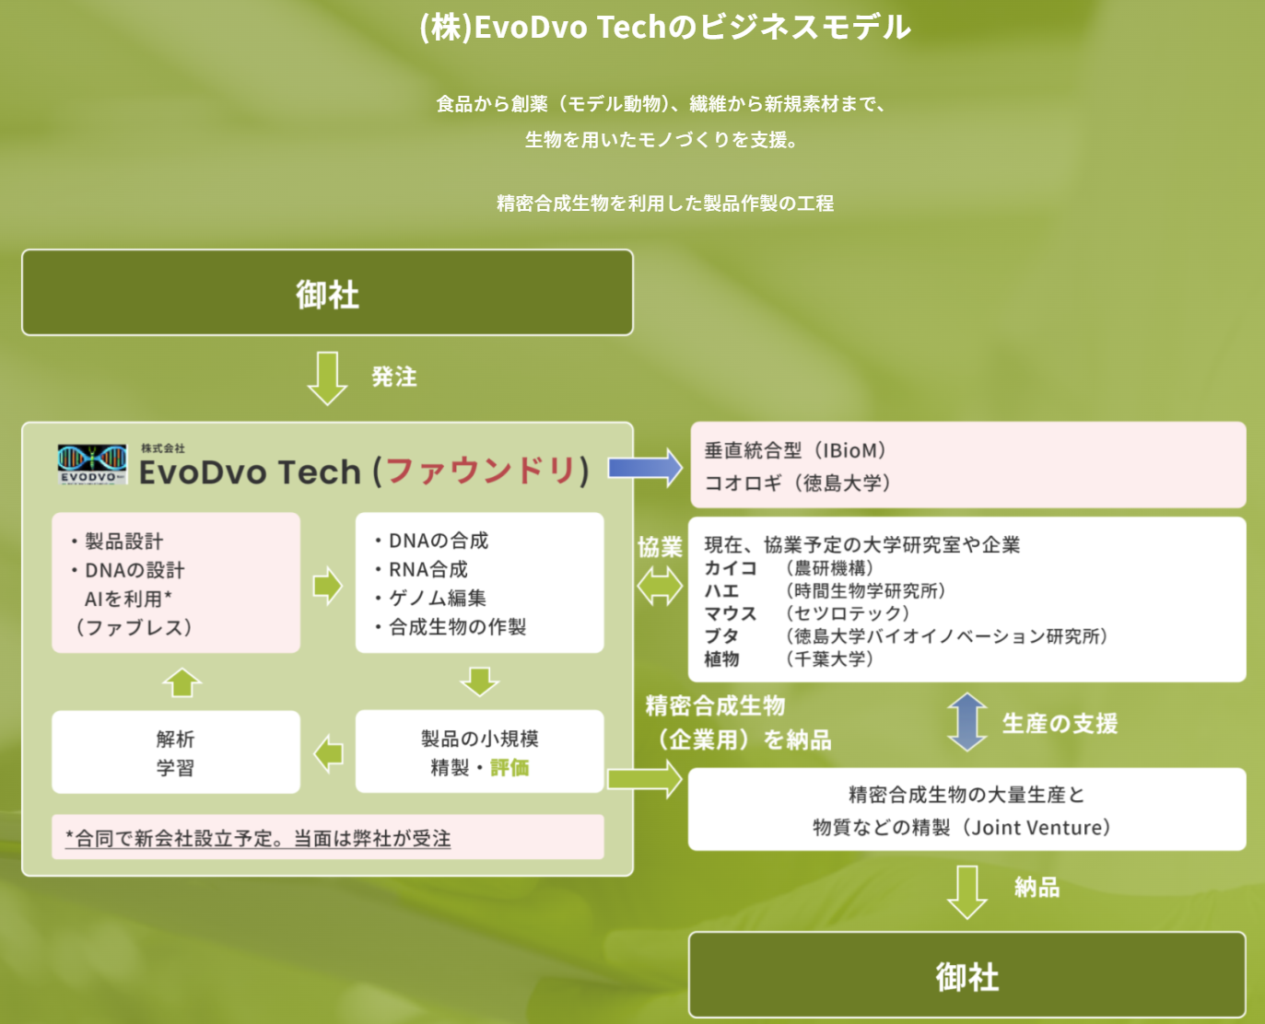Viewport: 1265px width, 1024px height.
Task: Click the blue right arrow pointing to 垂直統合型
Action: point(645,467)
